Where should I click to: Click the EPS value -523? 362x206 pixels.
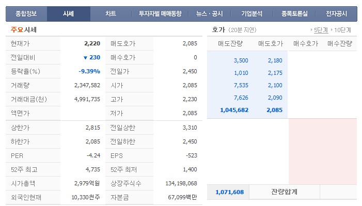(192, 155)
